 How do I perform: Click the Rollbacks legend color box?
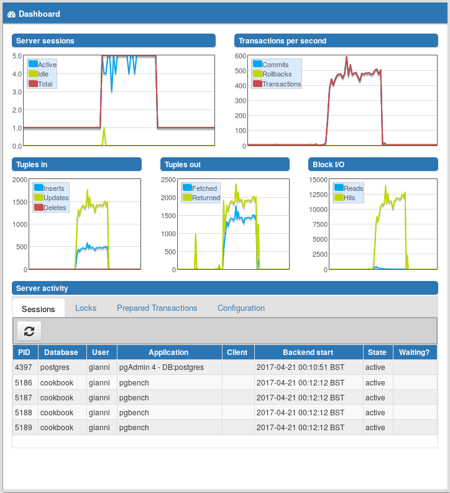tap(257, 73)
